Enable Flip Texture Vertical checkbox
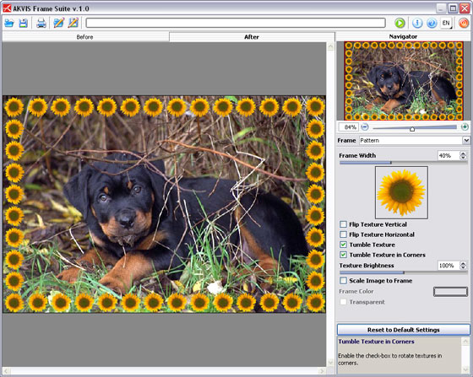473x377 pixels. [x=343, y=224]
